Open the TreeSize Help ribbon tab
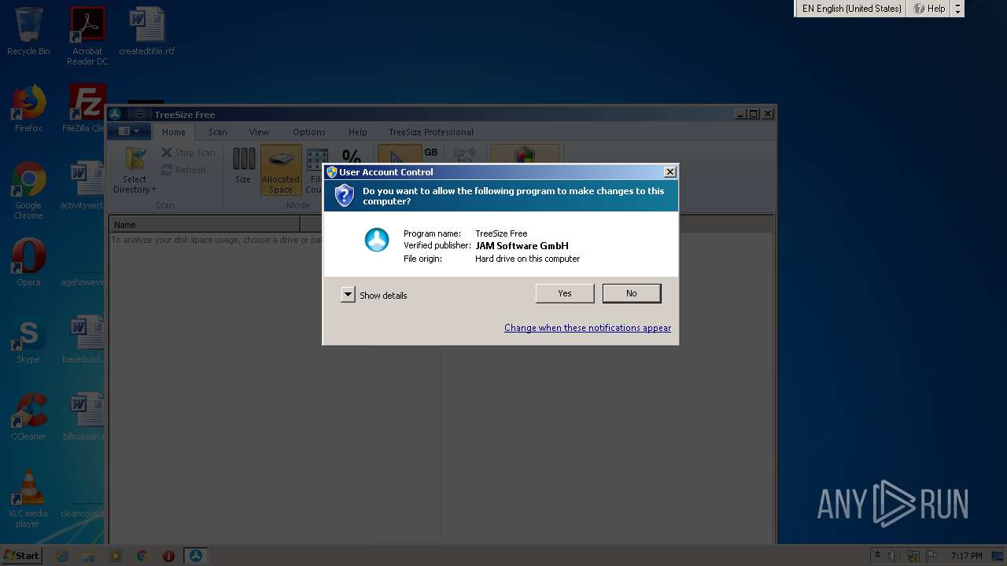1007x566 pixels. (x=358, y=132)
